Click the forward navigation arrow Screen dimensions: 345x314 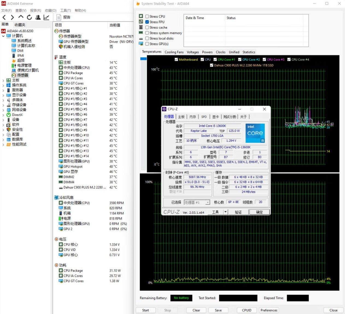click(x=12, y=17)
